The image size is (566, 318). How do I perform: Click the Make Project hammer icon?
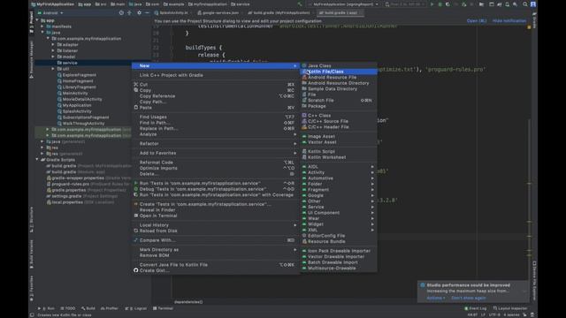click(x=300, y=4)
